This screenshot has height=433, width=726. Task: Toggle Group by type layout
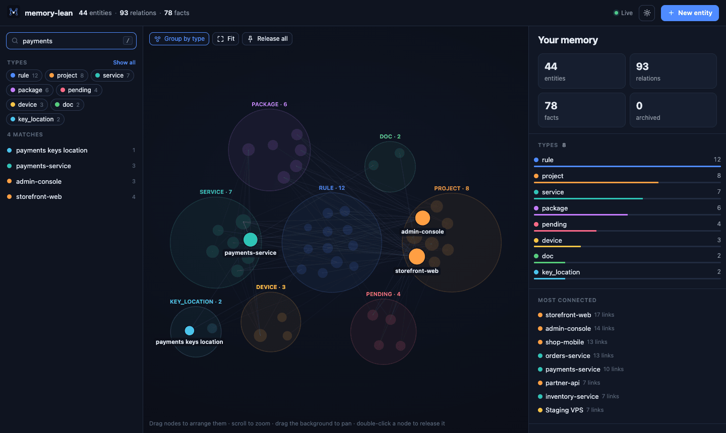[179, 39]
